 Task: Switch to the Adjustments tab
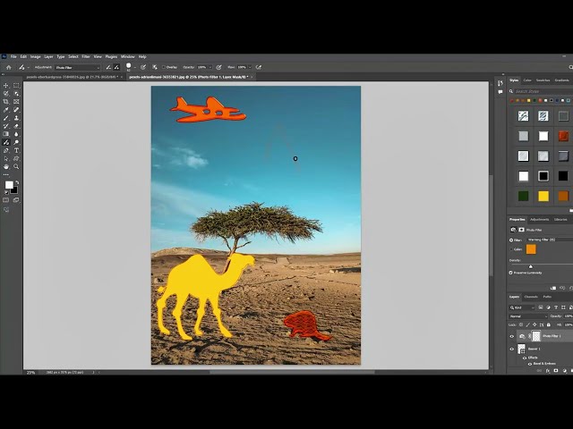click(x=539, y=220)
